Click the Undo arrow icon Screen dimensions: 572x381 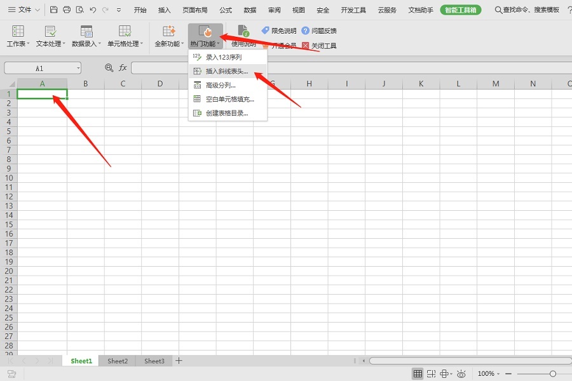(93, 10)
